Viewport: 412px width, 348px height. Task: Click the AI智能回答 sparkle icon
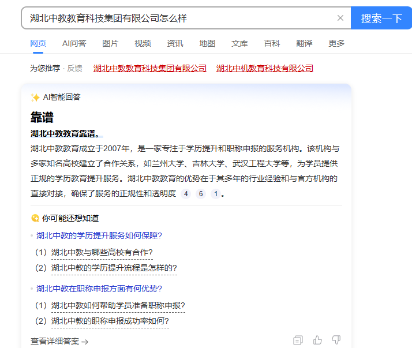(35, 98)
